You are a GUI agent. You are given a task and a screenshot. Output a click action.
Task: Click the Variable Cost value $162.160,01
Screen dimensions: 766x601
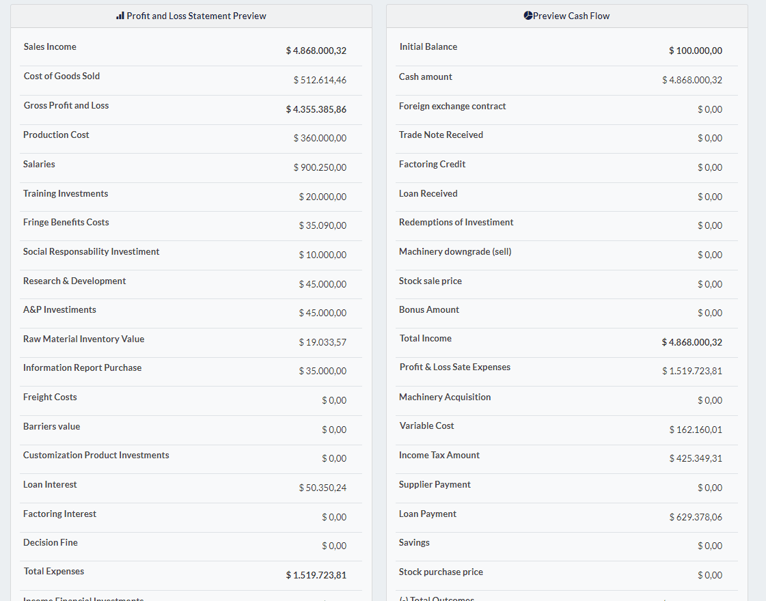(695, 430)
